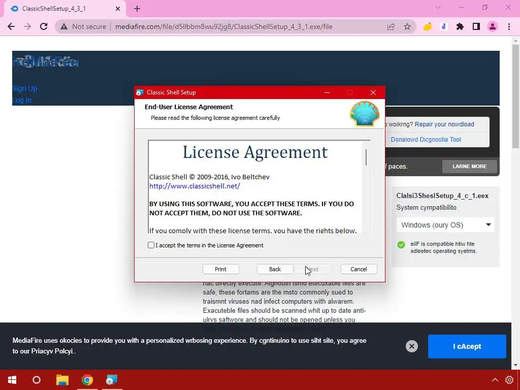Image resolution: width=520 pixels, height=390 pixels.
Task: Accept the License Agreement terms checkbox
Action: [151, 245]
